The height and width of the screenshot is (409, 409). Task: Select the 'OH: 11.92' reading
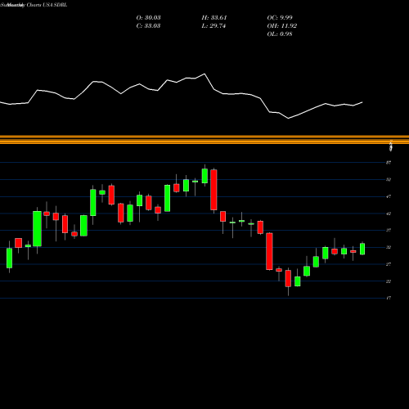(x=282, y=26)
